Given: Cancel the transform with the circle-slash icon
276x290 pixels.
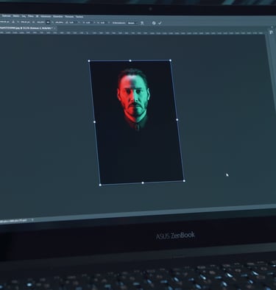Looking at the screenshot, I should 154,23.
